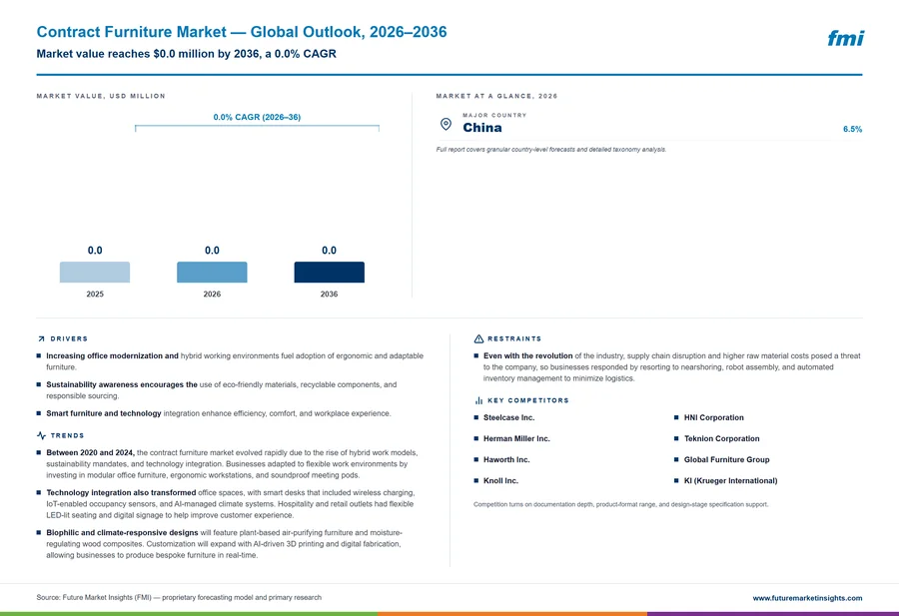Click the 2036 year label under chart
Viewport: 899px width, 616px height.
329,294
